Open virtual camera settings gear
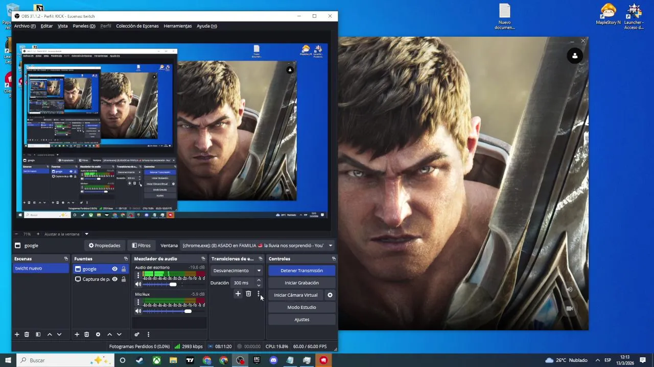654x367 pixels. 330,295
